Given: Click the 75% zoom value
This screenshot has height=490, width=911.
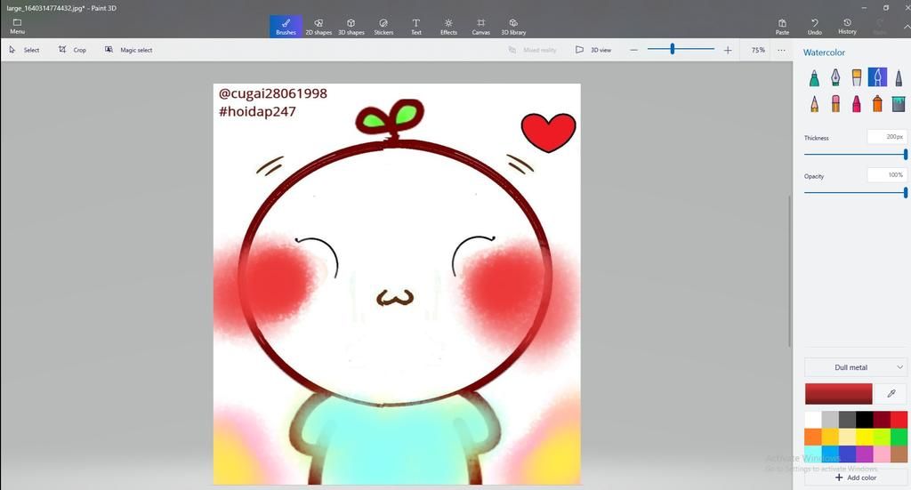Looking at the screenshot, I should [x=758, y=51].
